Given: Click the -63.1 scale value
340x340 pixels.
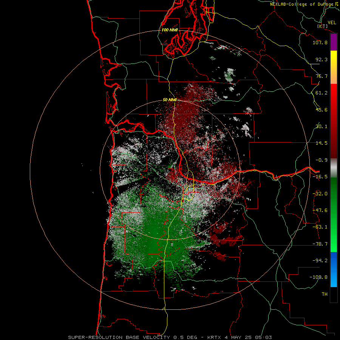Looking at the screenshot, I should point(320,227).
